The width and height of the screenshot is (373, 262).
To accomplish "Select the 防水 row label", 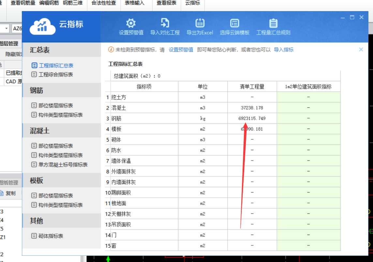I will 116,150.
